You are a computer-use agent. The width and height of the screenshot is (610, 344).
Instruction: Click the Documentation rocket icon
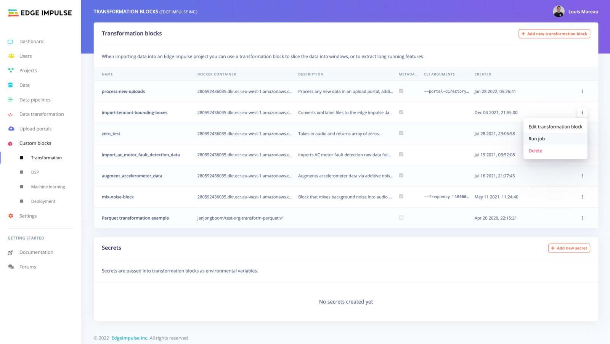[10, 252]
